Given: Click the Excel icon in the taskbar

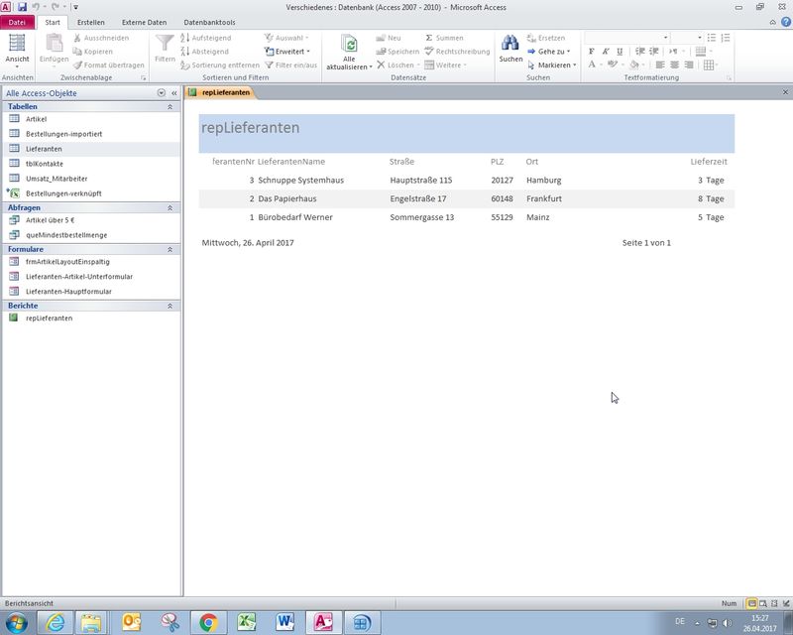Looking at the screenshot, I should coord(247,622).
